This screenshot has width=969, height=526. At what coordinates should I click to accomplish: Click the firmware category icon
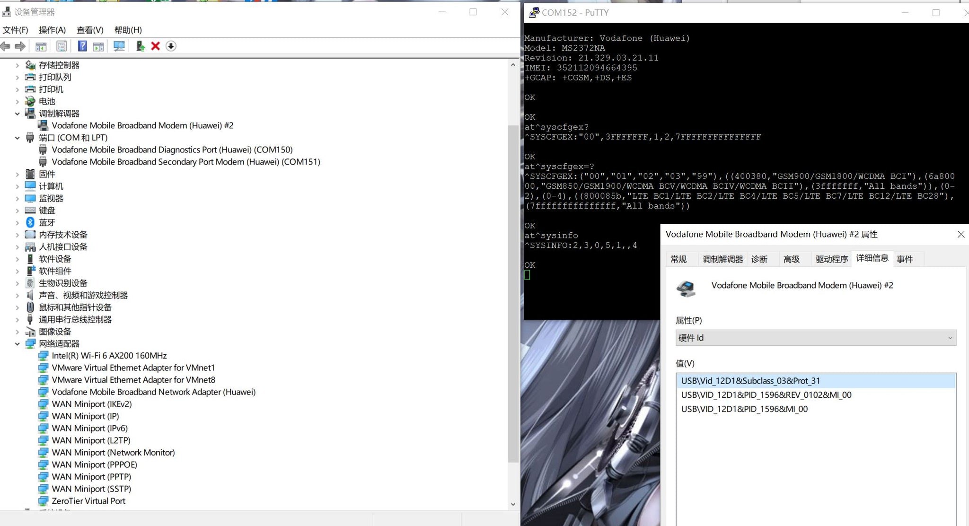[x=30, y=174]
